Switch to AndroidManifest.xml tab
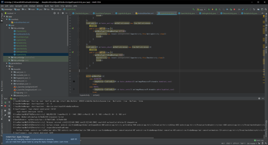Screen dimensions: 268x145 pyautogui.click(x=145, y=13)
